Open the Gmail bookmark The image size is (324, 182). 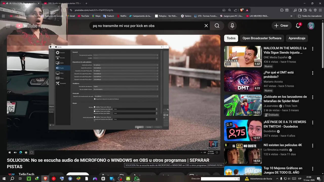tap(71, 16)
